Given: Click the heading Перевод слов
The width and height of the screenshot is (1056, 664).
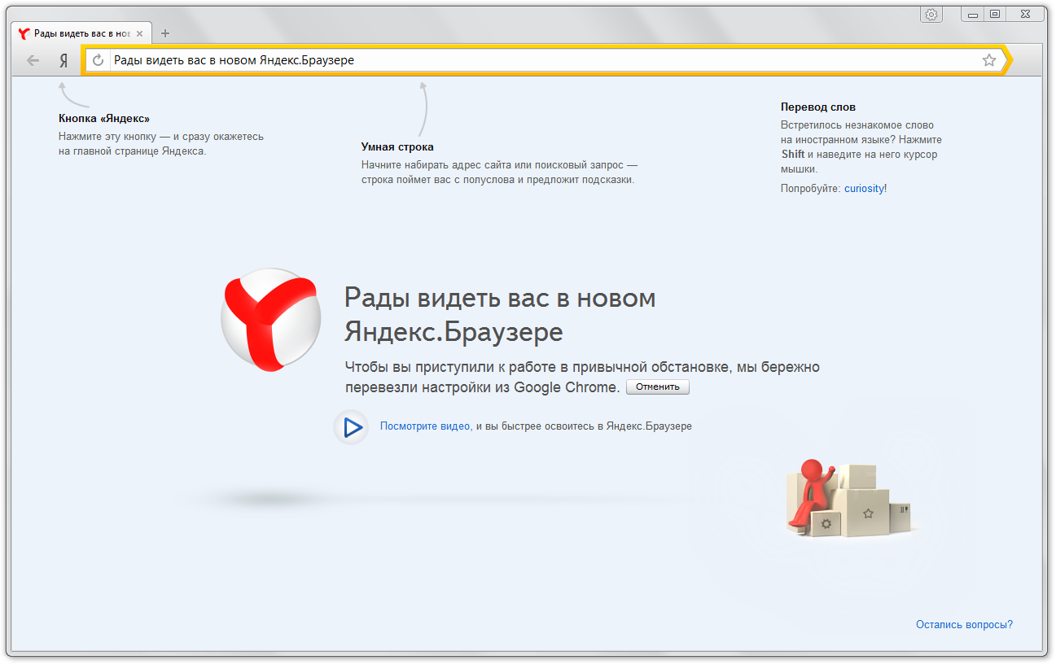Looking at the screenshot, I should pos(818,107).
